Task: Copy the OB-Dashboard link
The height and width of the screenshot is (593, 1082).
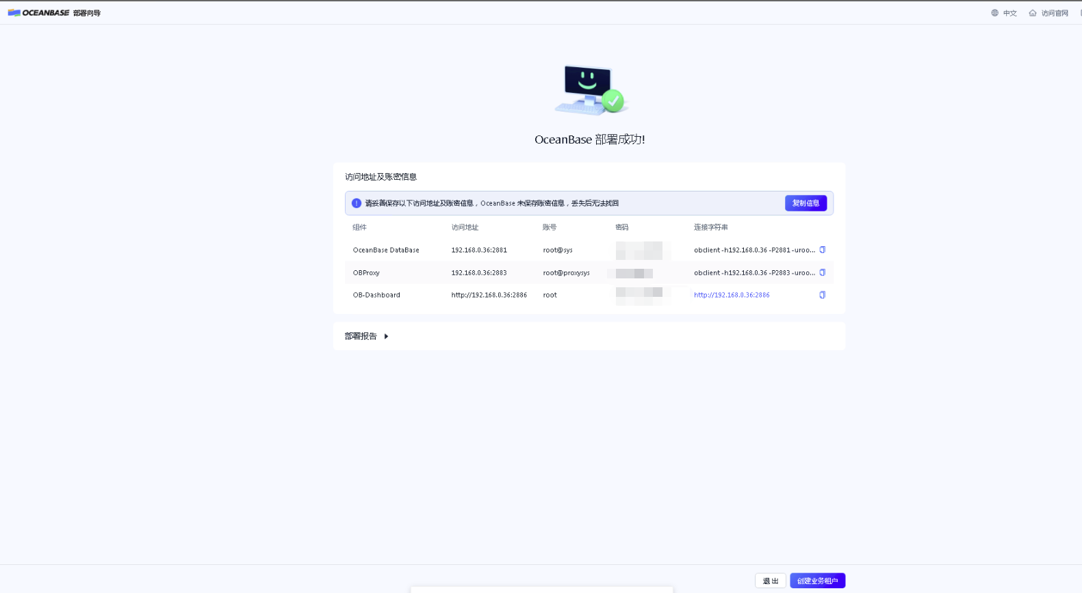Action: [x=823, y=295]
